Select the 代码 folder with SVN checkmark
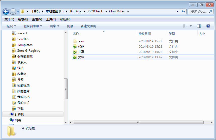This screenshot has height=140, width=216. tap(75, 47)
